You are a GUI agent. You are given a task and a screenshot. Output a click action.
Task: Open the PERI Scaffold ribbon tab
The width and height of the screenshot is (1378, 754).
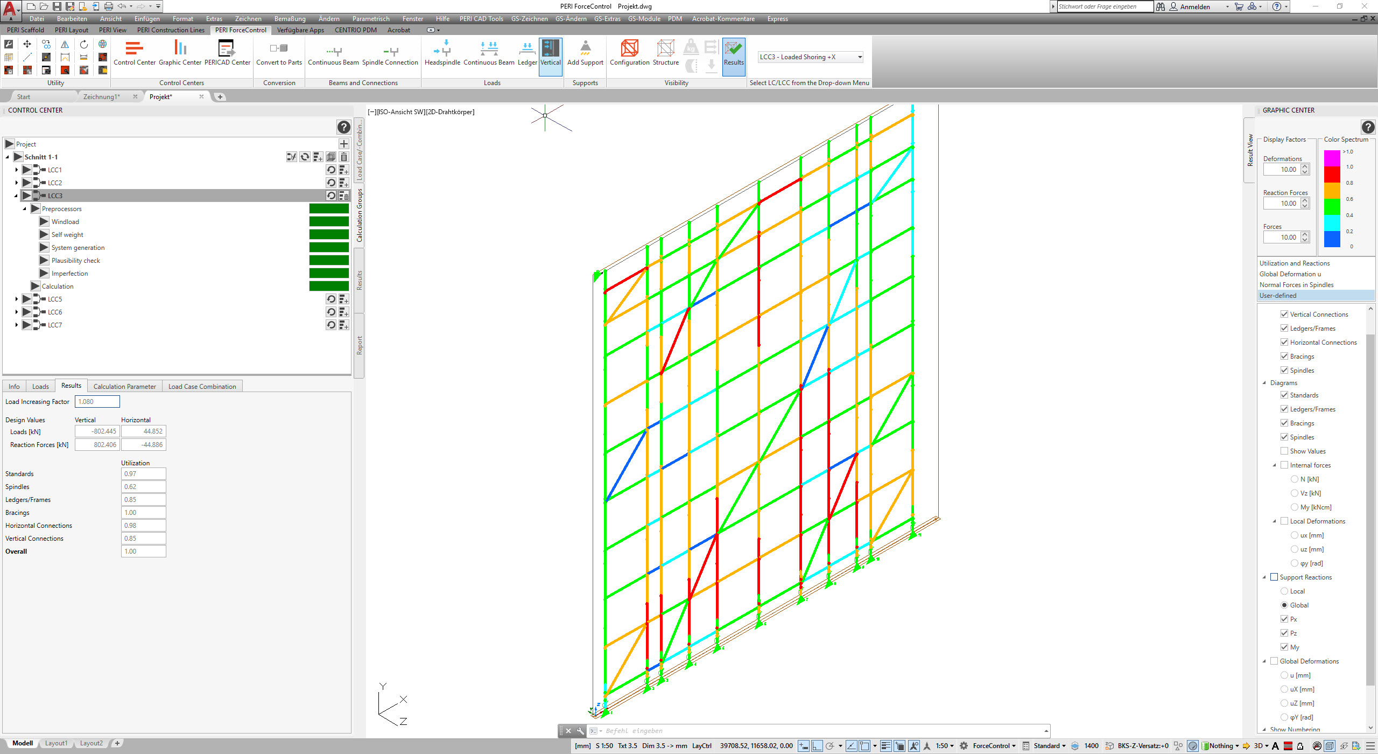(x=25, y=30)
